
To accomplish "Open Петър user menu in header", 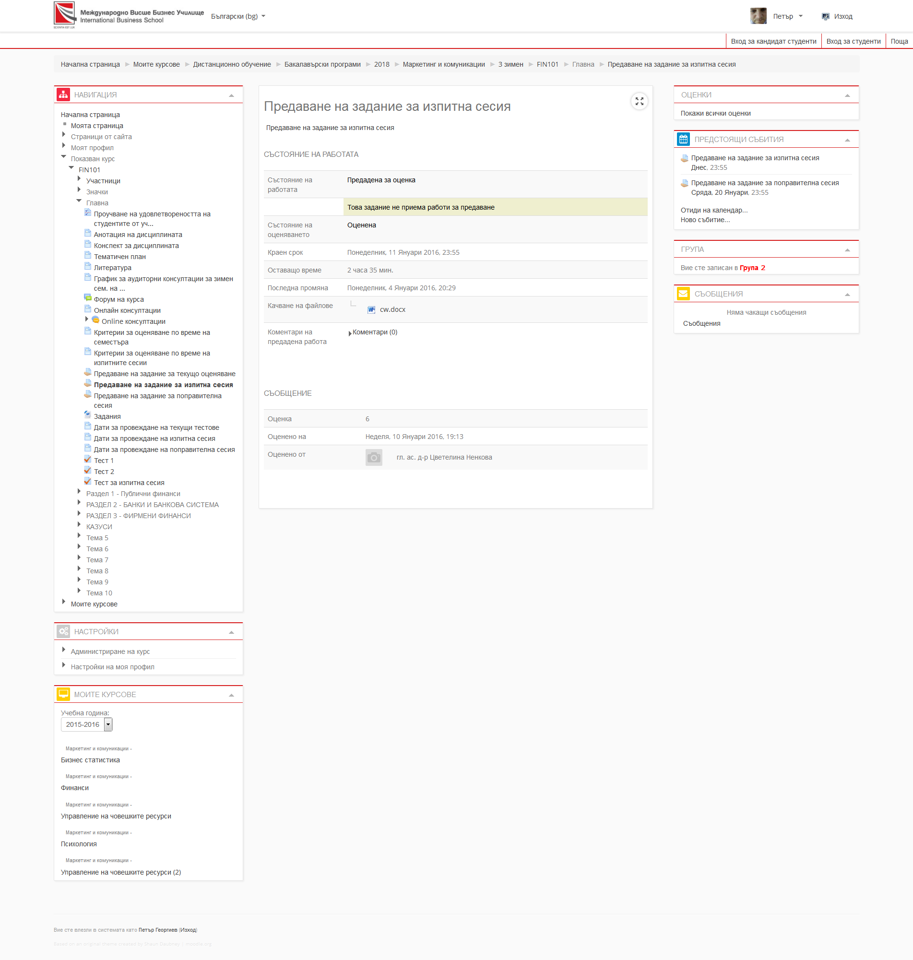I will [x=787, y=16].
